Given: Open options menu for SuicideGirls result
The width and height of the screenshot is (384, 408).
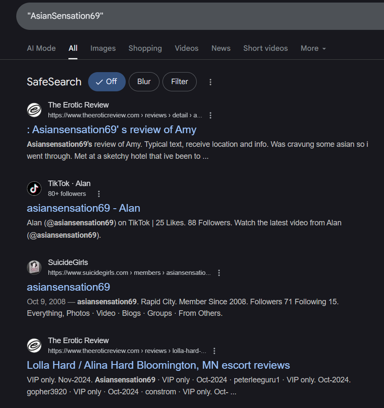Looking at the screenshot, I should click(x=219, y=273).
